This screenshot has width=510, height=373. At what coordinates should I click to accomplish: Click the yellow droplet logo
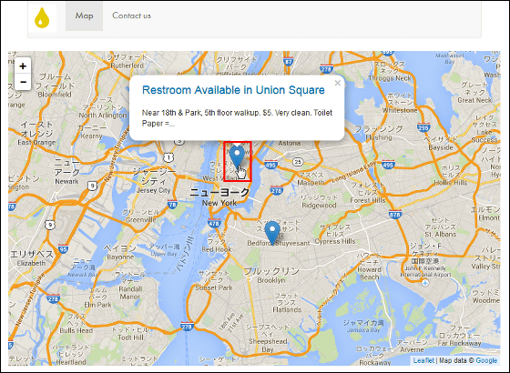42,18
